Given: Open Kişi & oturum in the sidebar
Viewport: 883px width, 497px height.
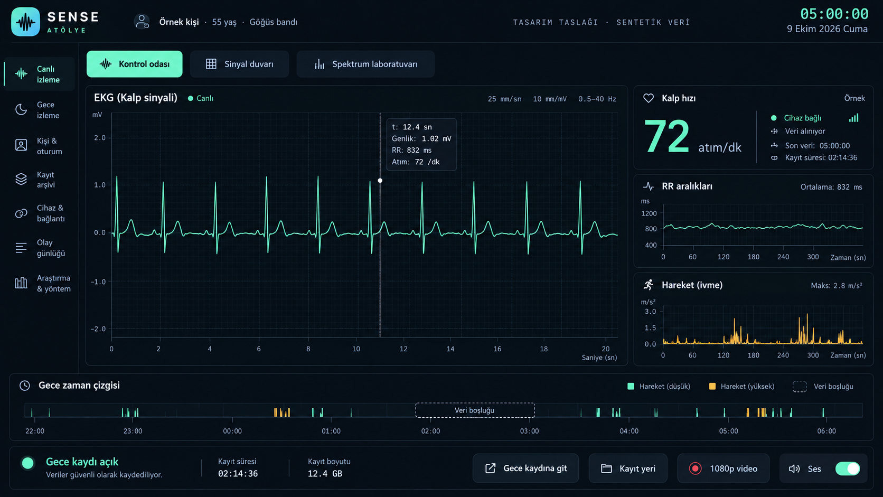Looking at the screenshot, I should pyautogui.click(x=39, y=146).
